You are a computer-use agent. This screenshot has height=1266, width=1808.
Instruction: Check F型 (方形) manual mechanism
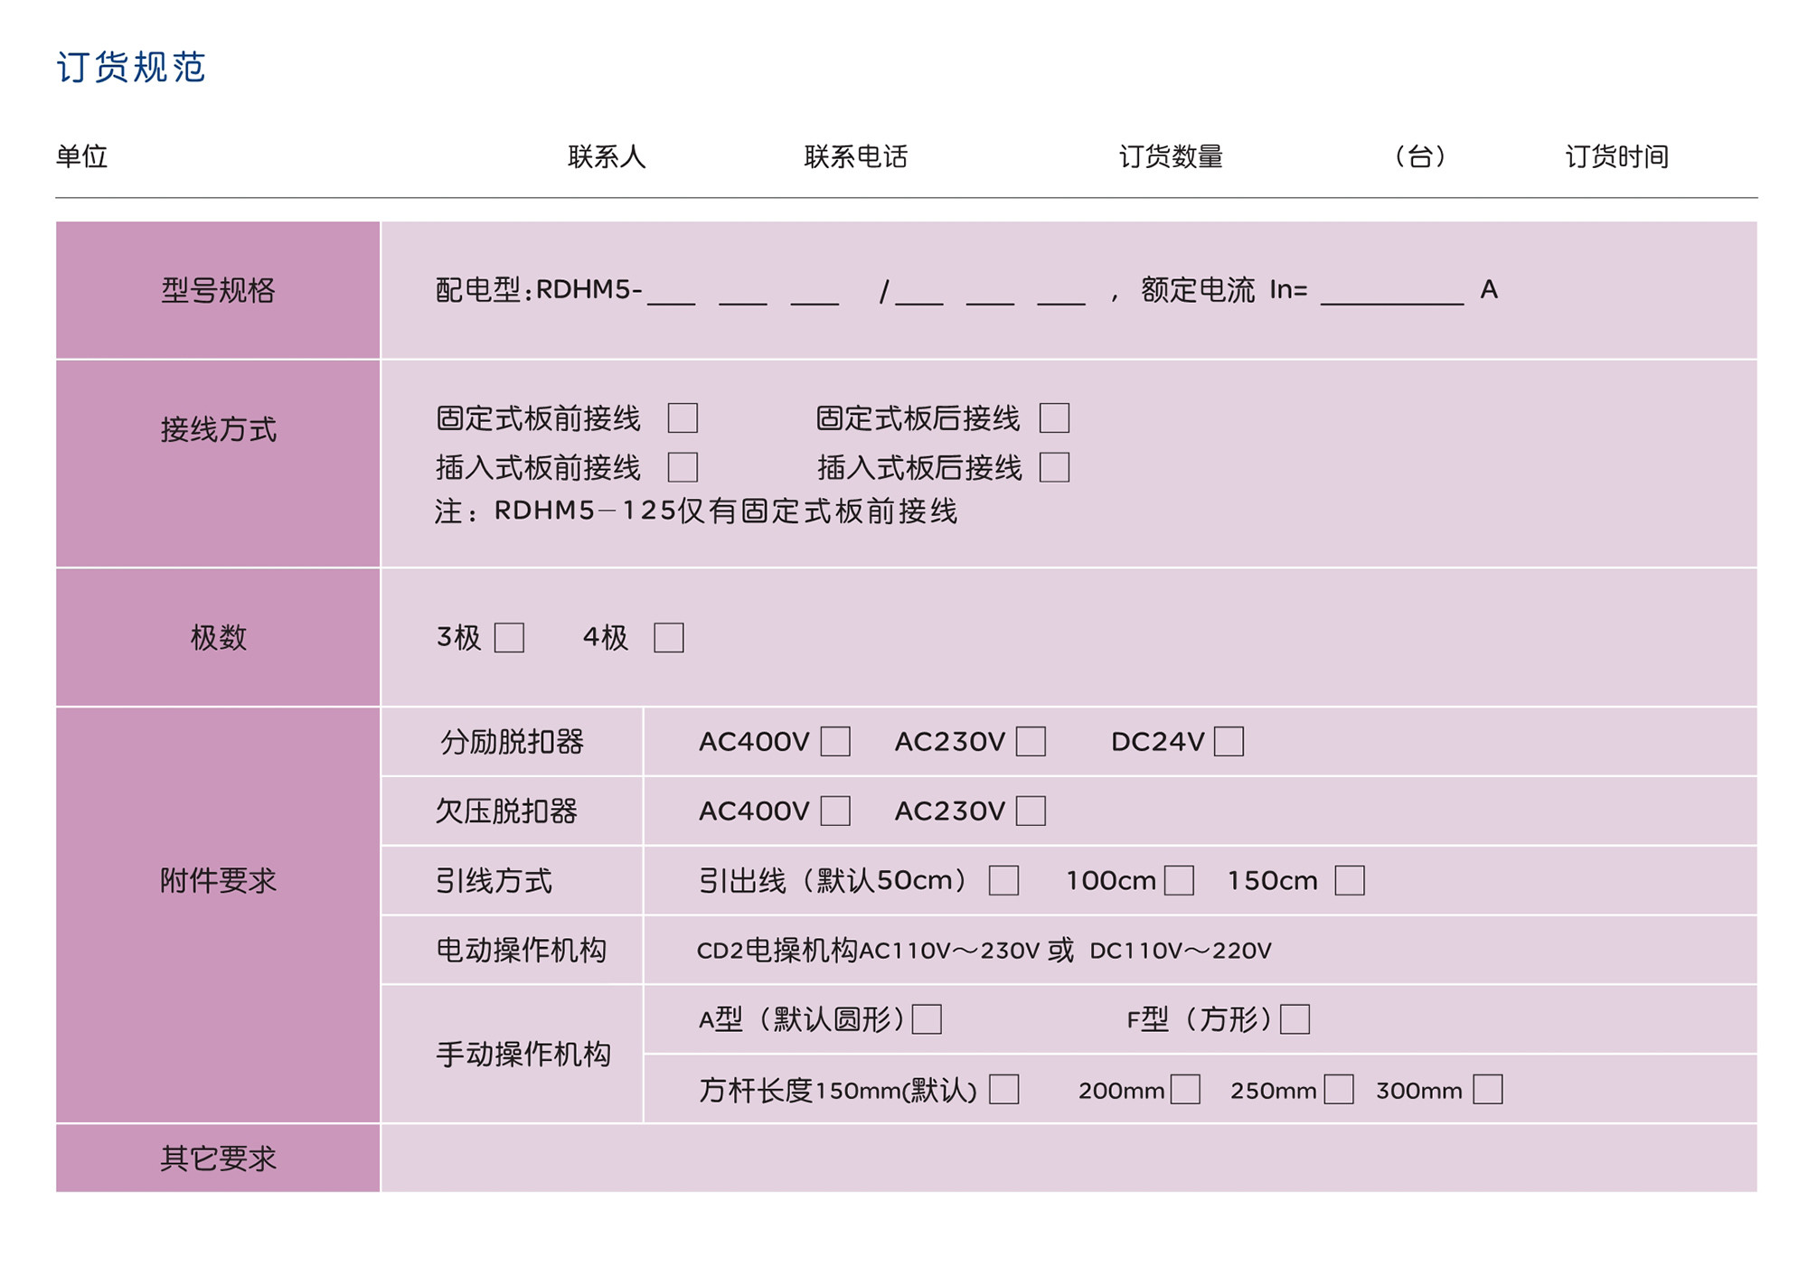pyautogui.click(x=1295, y=1019)
